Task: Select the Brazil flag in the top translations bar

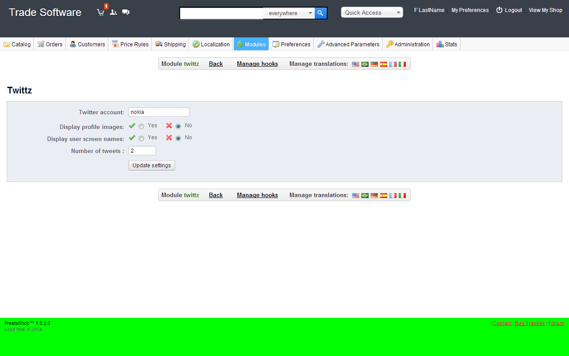Action: pyautogui.click(x=365, y=64)
